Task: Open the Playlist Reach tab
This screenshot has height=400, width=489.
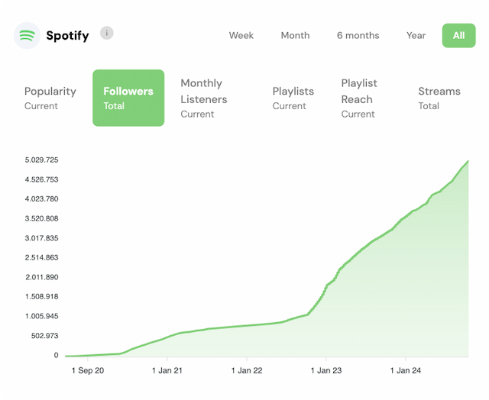Action: tap(359, 98)
